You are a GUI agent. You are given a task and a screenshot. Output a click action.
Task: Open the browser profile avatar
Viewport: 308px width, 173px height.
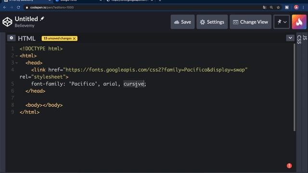click(x=296, y=8)
